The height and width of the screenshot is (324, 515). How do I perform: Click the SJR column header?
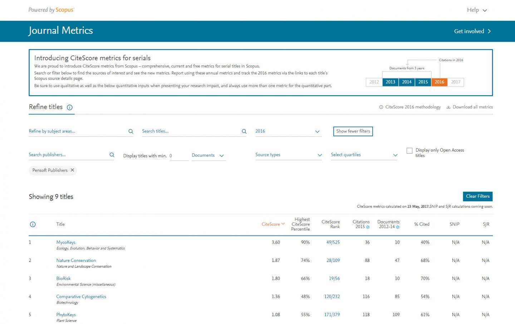pyautogui.click(x=486, y=224)
